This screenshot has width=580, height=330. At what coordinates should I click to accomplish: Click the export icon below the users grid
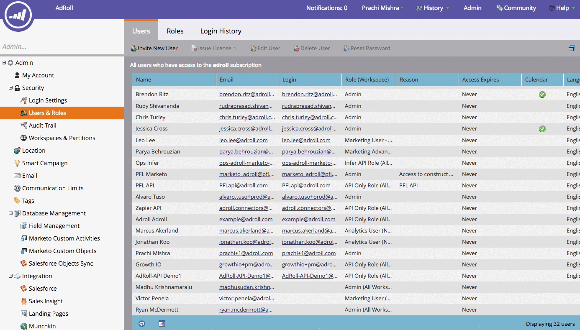coord(162,323)
